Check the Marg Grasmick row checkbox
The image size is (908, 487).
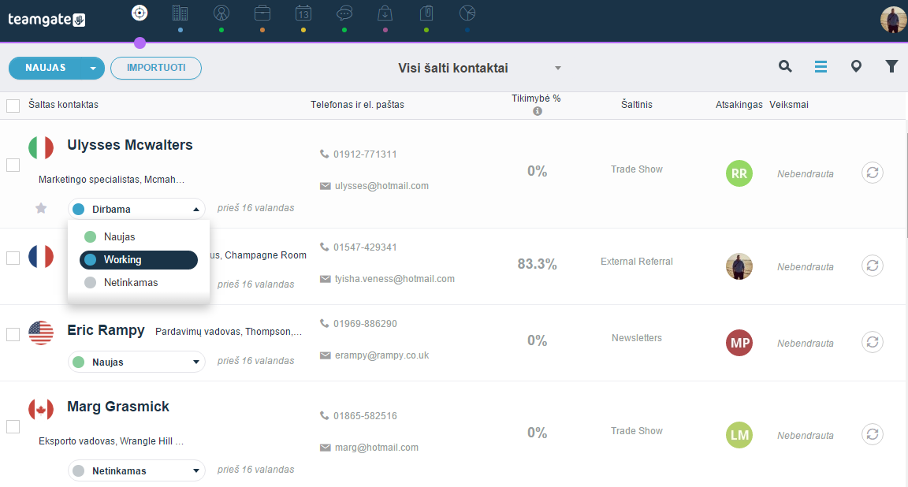tap(13, 427)
